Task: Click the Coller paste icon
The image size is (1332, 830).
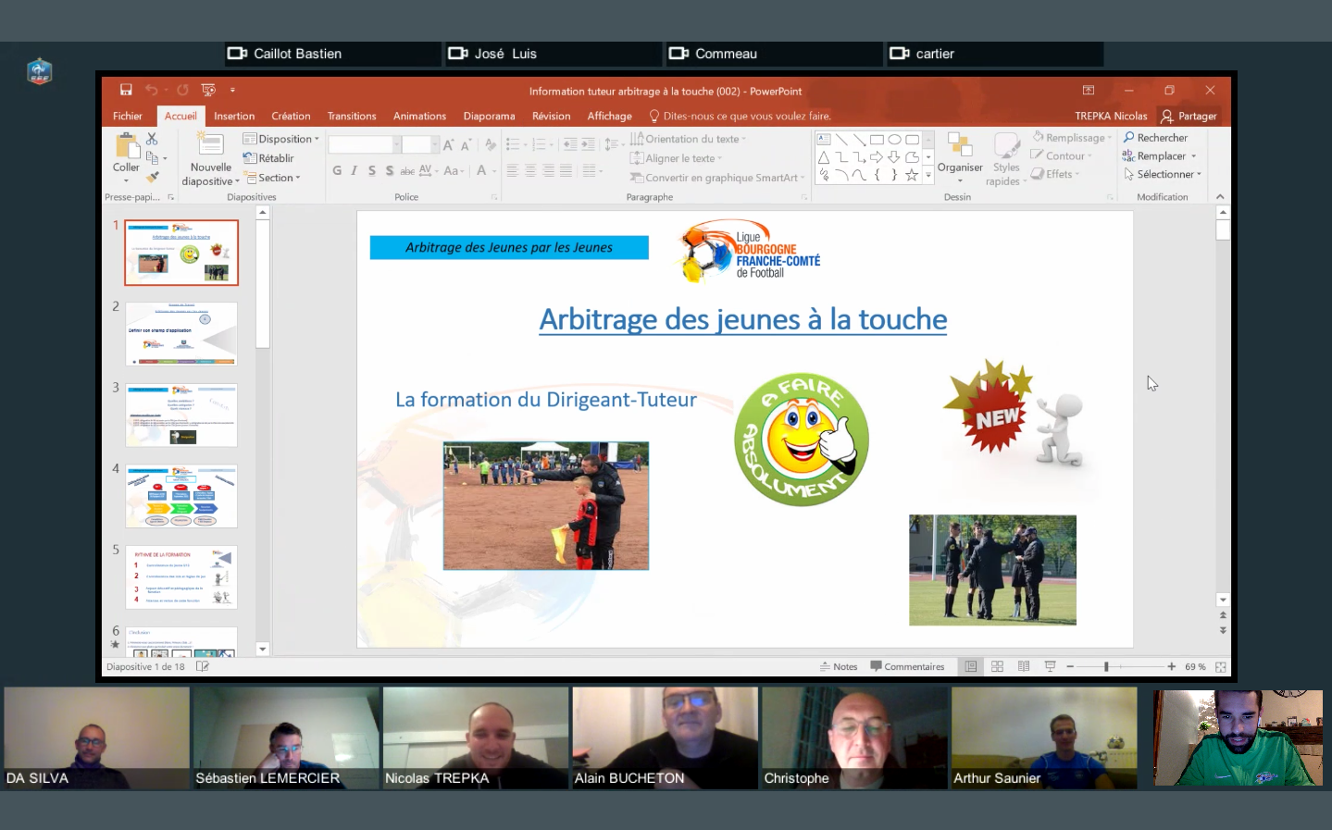Action: (x=126, y=146)
